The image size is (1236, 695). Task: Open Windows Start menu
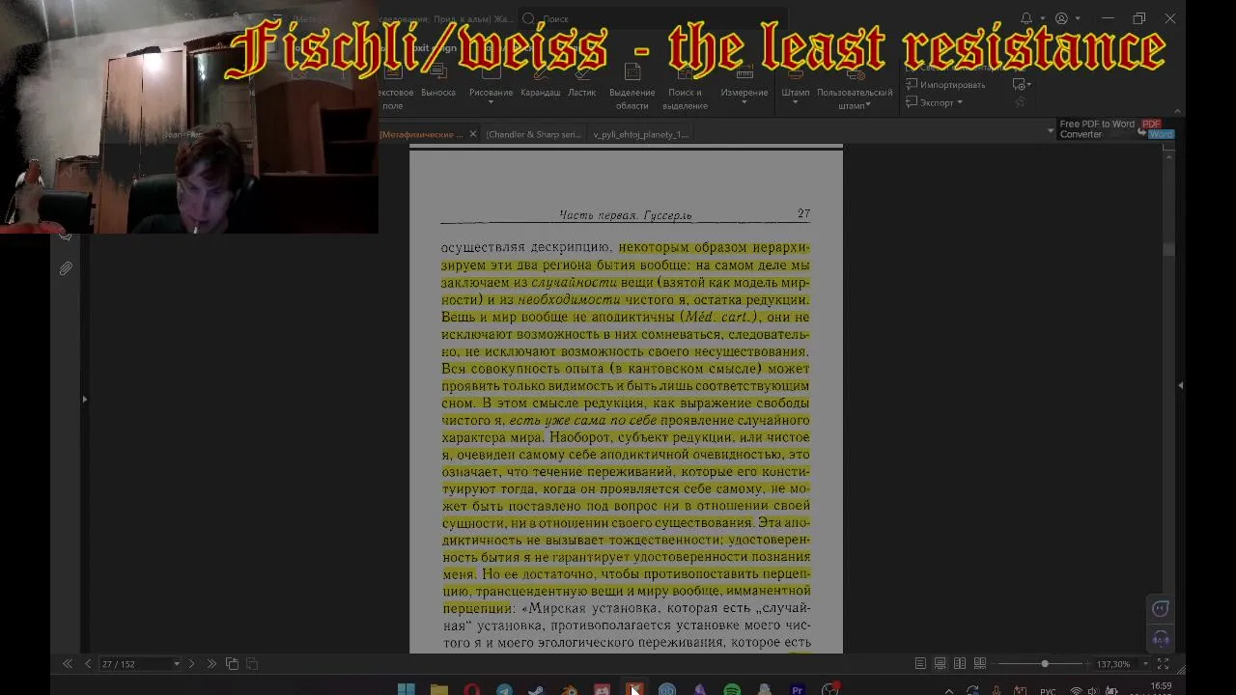click(407, 689)
